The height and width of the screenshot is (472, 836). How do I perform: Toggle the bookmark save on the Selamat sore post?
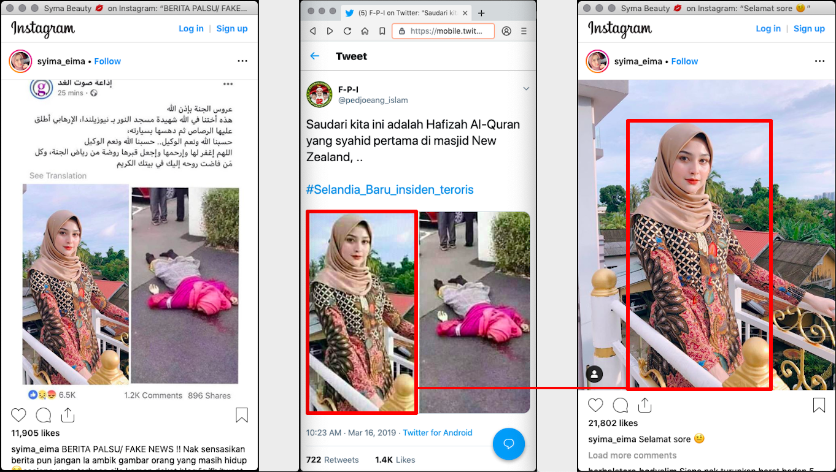(x=818, y=405)
